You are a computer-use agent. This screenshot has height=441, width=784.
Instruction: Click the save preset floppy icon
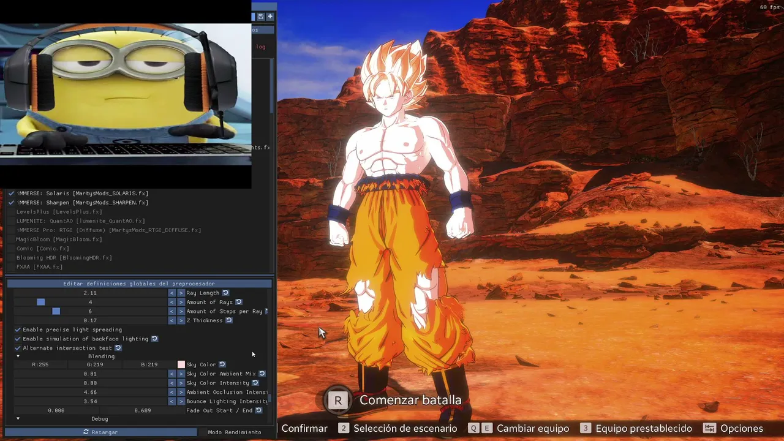(x=261, y=17)
